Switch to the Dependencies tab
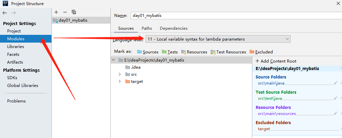 pyautogui.click(x=174, y=28)
